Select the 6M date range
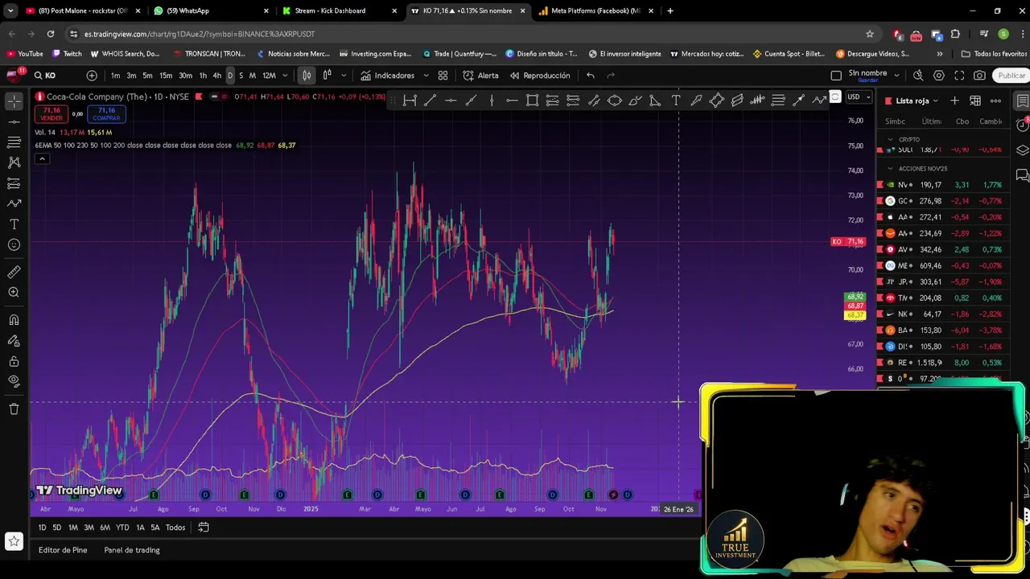The width and height of the screenshot is (1030, 579). tap(105, 528)
